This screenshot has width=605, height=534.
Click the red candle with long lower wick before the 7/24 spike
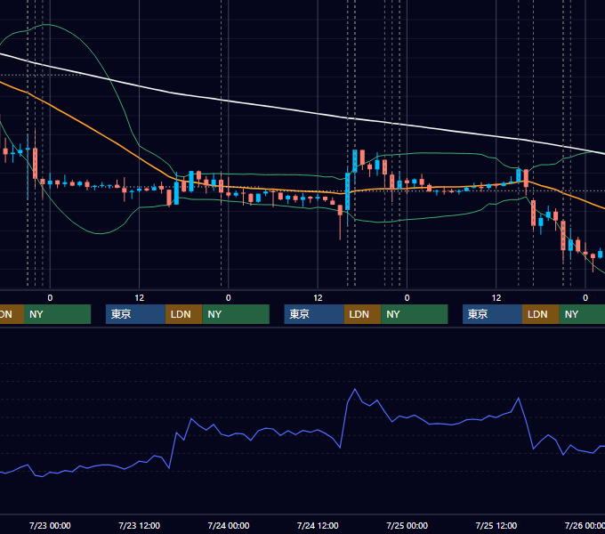340,210
